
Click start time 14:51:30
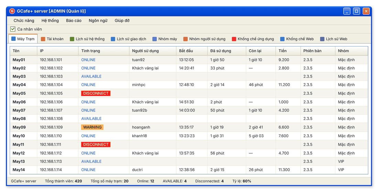point(187,102)
